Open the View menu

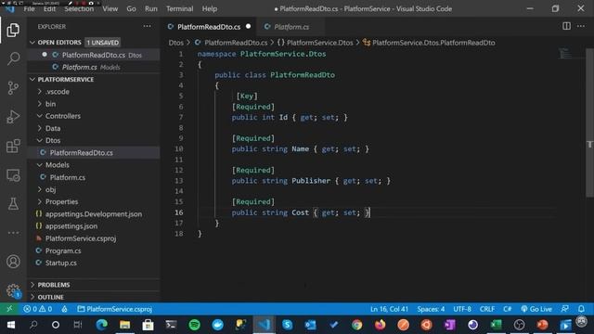click(110, 8)
